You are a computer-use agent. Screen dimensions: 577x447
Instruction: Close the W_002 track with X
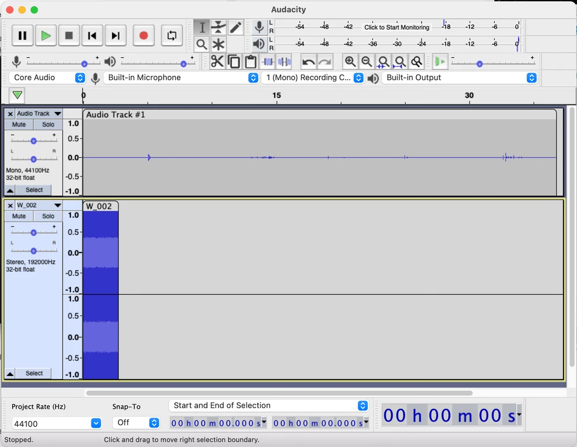point(10,206)
